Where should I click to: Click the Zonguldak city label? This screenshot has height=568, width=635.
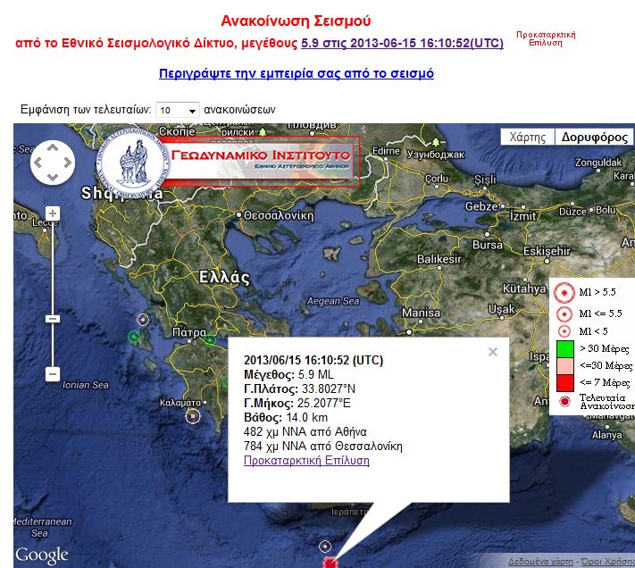click(x=598, y=163)
